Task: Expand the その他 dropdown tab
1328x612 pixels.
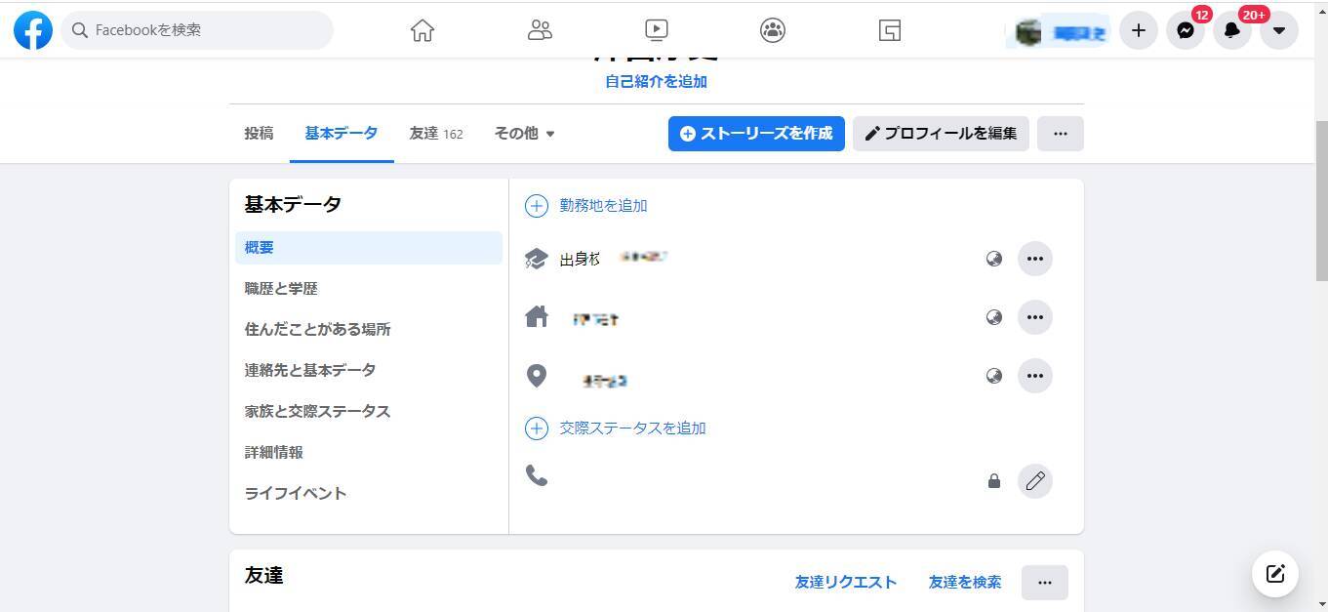Action: tap(524, 134)
